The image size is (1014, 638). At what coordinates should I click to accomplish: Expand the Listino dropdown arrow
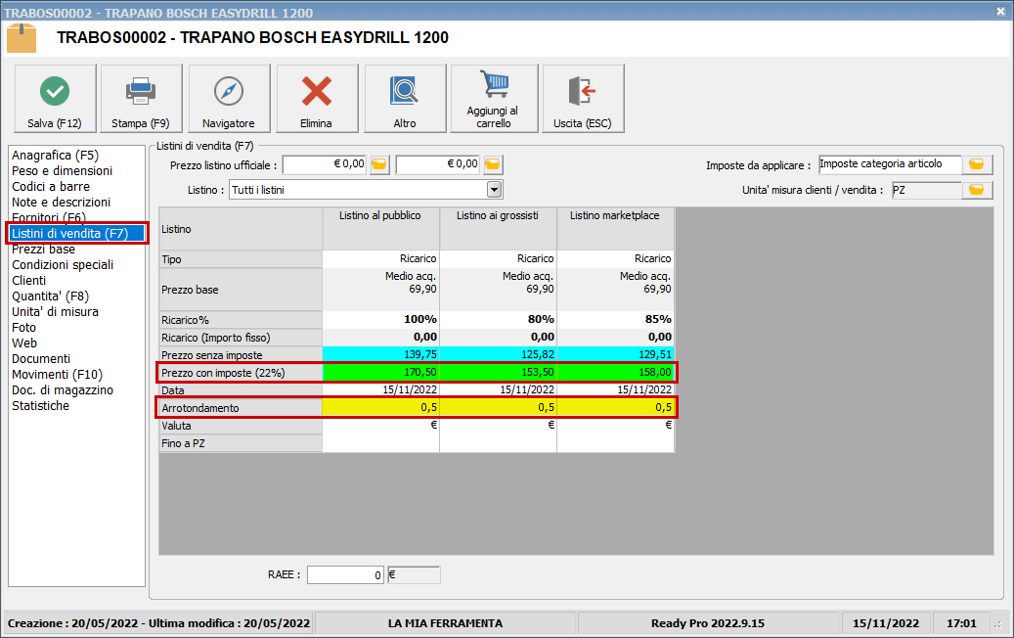coord(494,190)
